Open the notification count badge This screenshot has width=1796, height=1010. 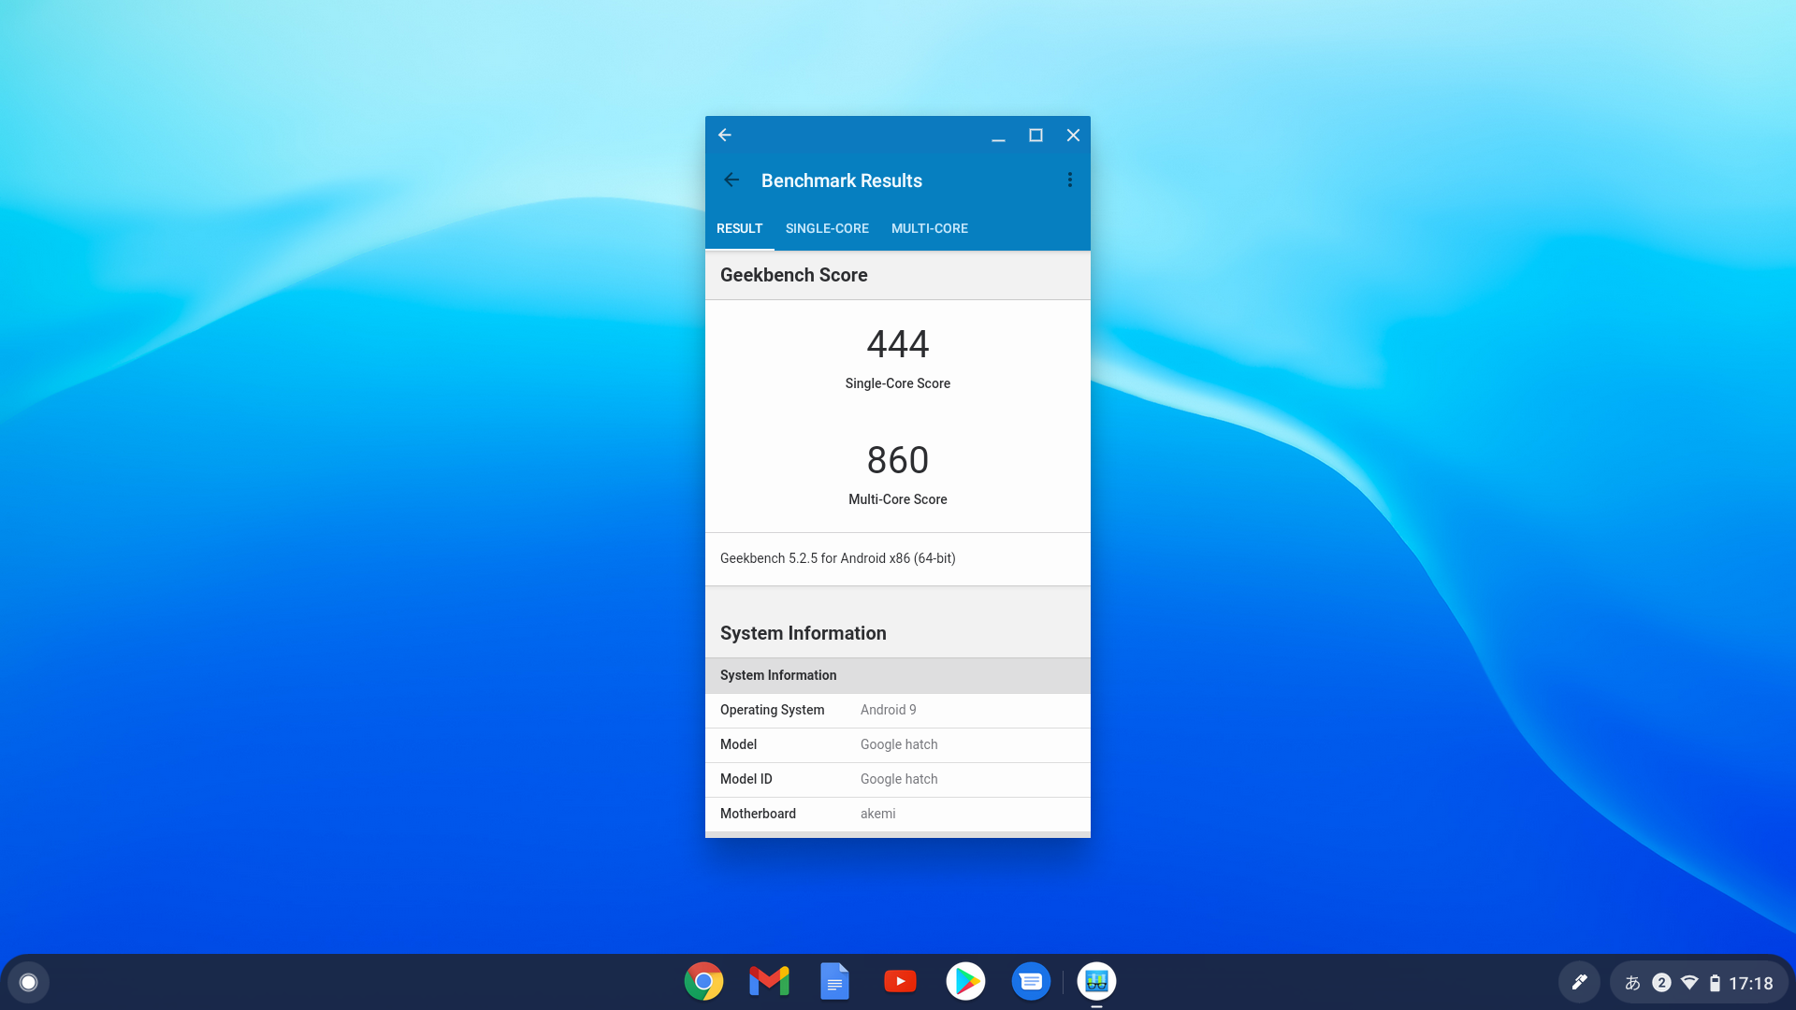1661,983
